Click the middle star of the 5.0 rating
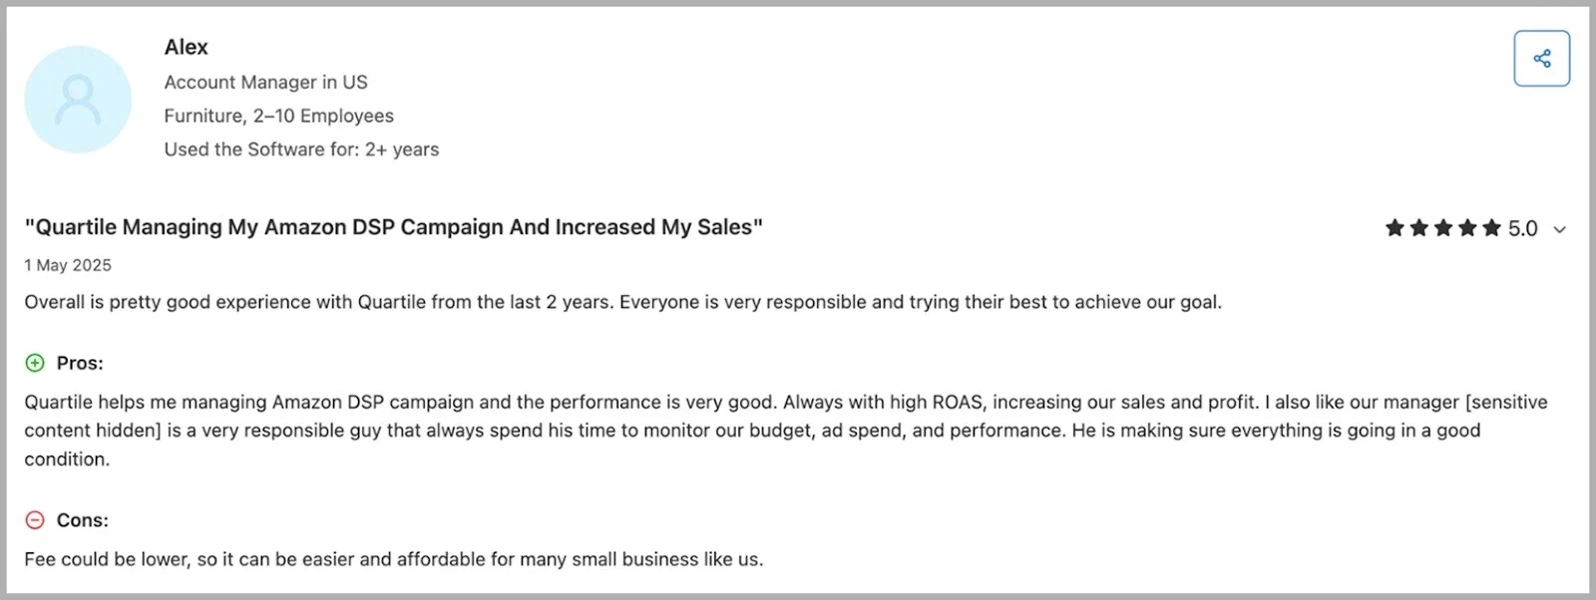Image resolution: width=1596 pixels, height=600 pixels. coord(1442,228)
